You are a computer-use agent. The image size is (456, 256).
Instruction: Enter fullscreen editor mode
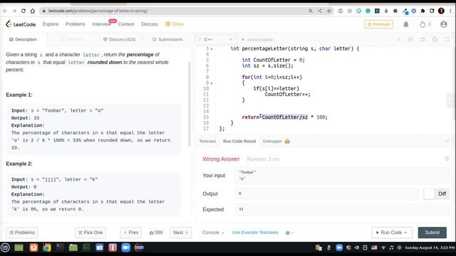447,40
